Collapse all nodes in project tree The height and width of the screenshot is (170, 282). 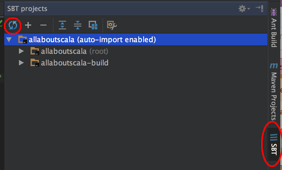(78, 25)
